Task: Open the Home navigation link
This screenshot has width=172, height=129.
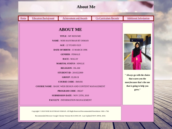Action: 23,18
